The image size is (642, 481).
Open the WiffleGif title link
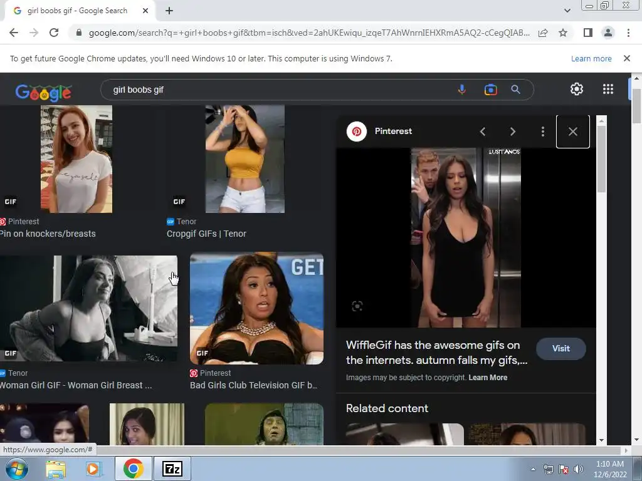coord(436,353)
